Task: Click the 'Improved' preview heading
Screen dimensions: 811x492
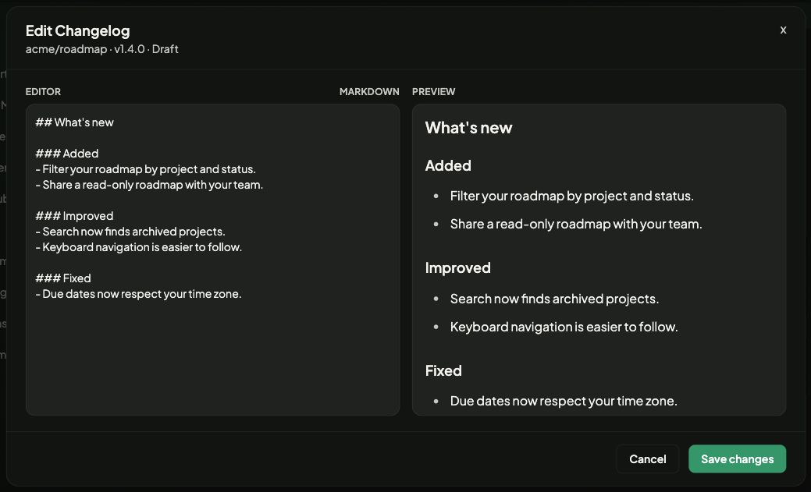Action: click(x=457, y=267)
